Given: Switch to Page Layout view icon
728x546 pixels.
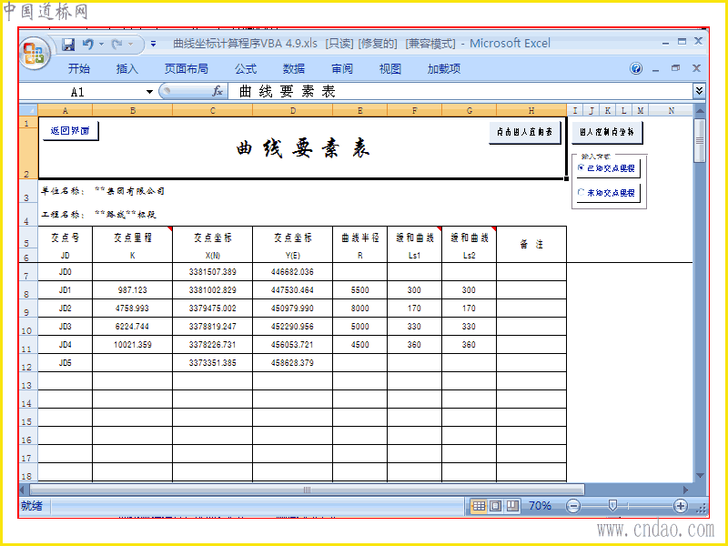Looking at the screenshot, I should [x=496, y=506].
